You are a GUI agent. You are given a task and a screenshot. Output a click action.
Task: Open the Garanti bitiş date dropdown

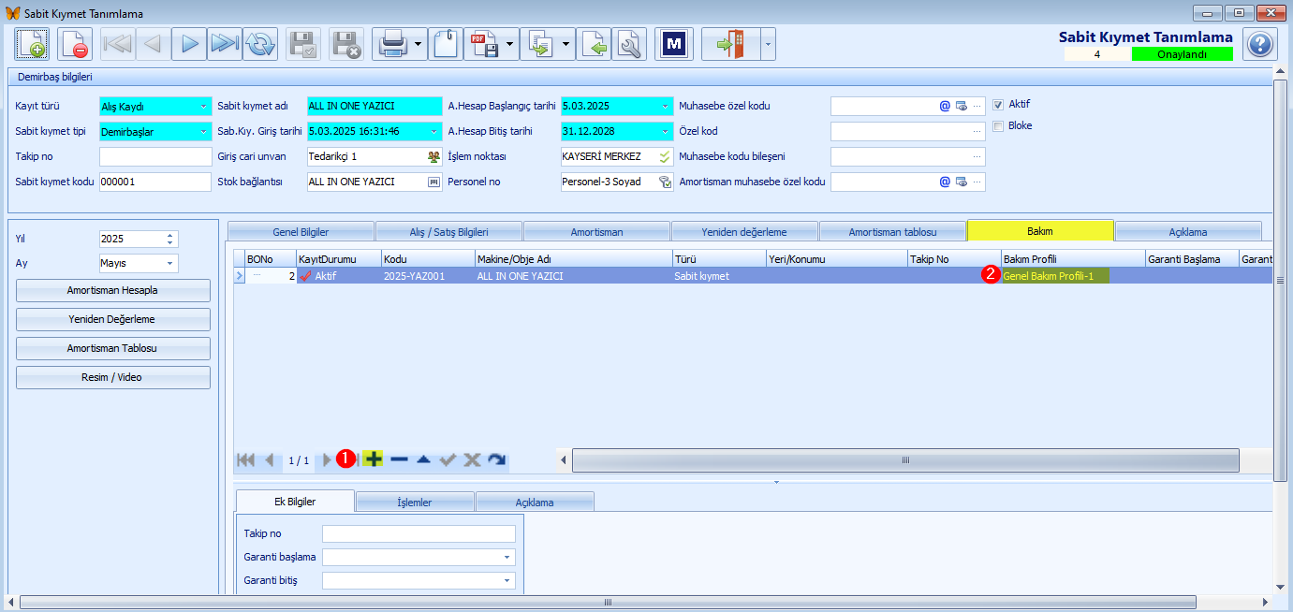point(507,581)
